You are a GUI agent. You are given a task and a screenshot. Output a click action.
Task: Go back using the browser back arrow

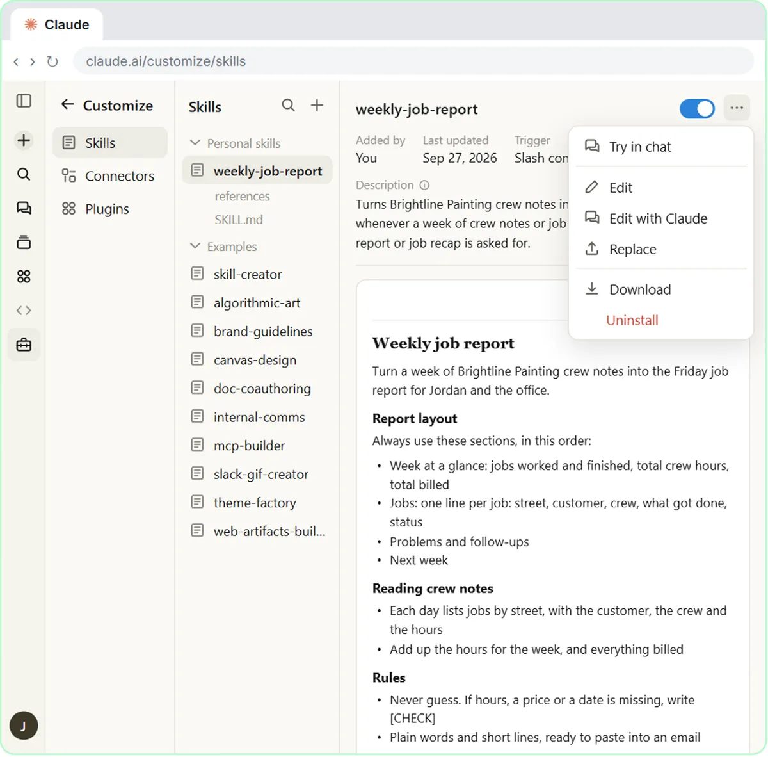click(x=16, y=61)
